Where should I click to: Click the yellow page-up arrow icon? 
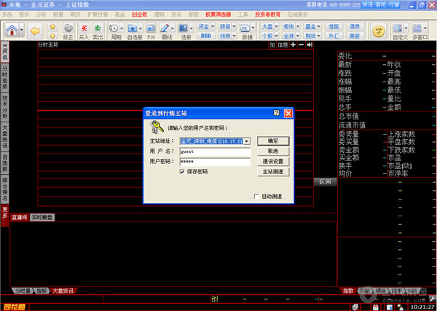coord(52,26)
